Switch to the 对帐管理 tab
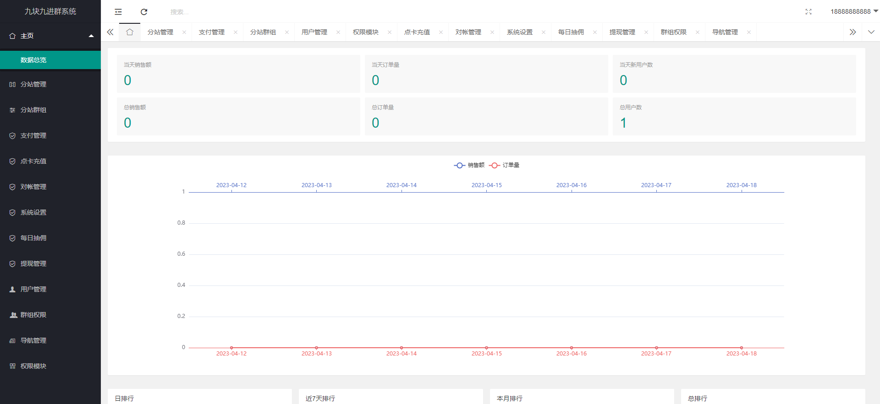 (x=468, y=32)
